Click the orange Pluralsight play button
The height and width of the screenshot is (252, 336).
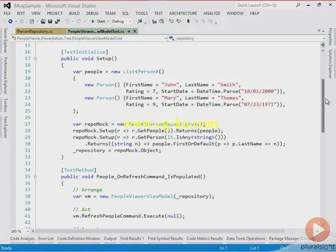[x=318, y=230]
